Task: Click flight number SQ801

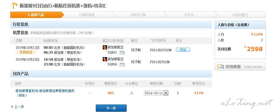Action: point(112,52)
